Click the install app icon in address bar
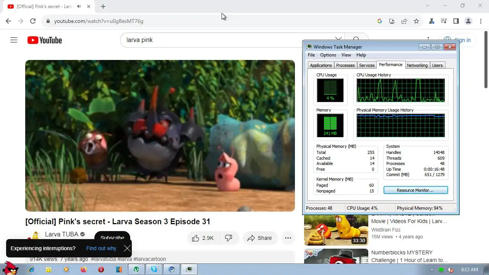 click(392, 21)
